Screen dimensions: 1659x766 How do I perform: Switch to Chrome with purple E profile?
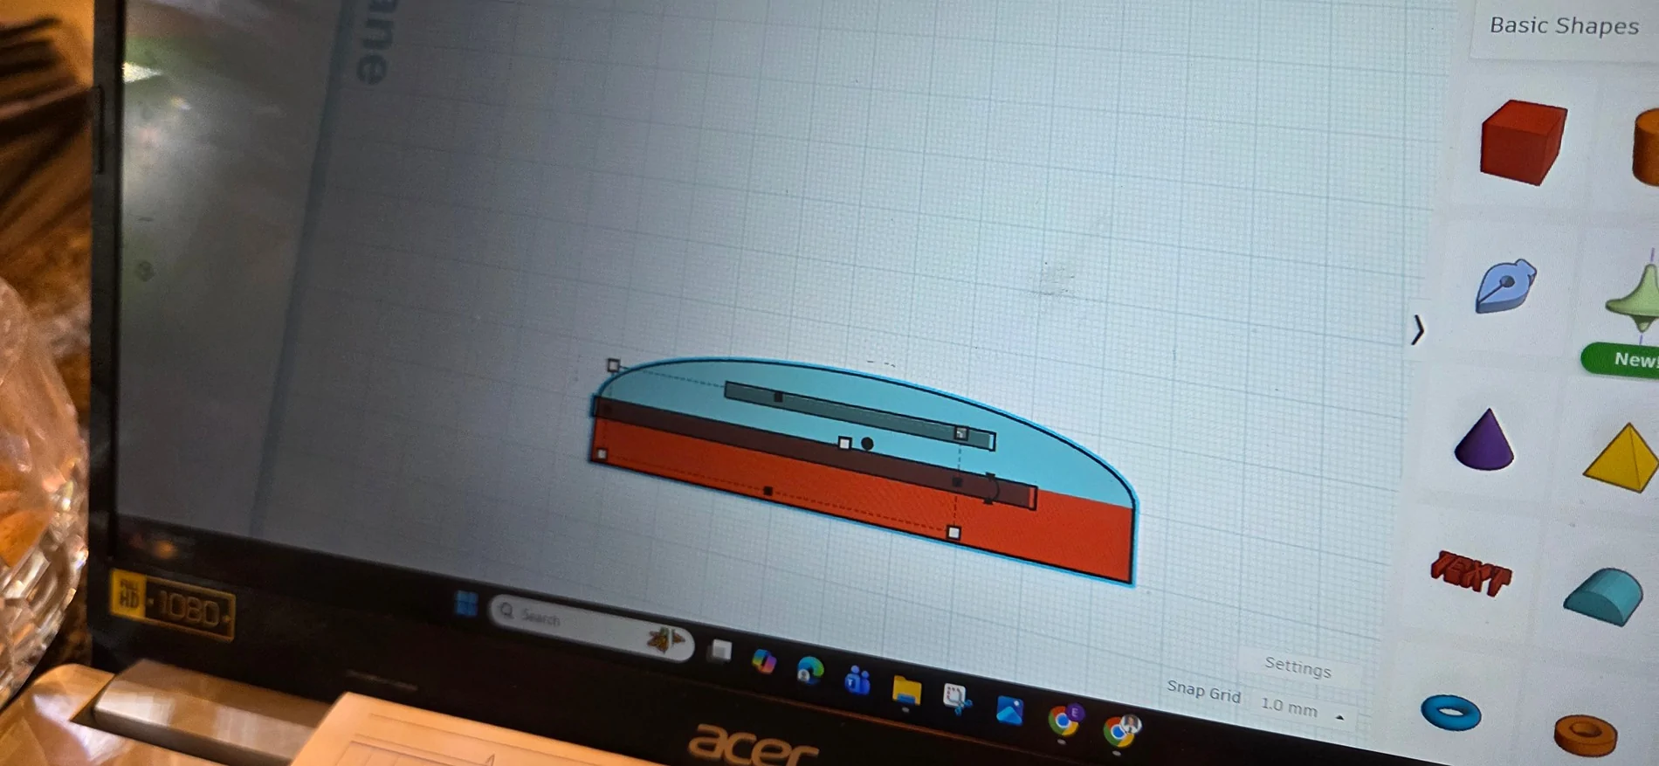(1064, 720)
